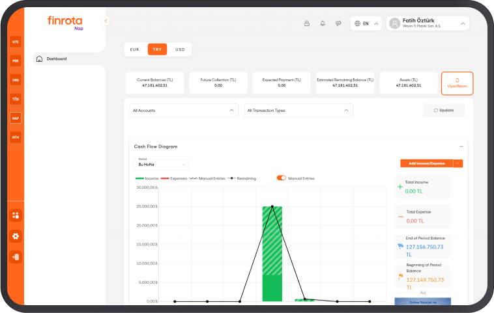
Task: Collapse the sidebar with the chevron arrow
Action: [x=106, y=21]
